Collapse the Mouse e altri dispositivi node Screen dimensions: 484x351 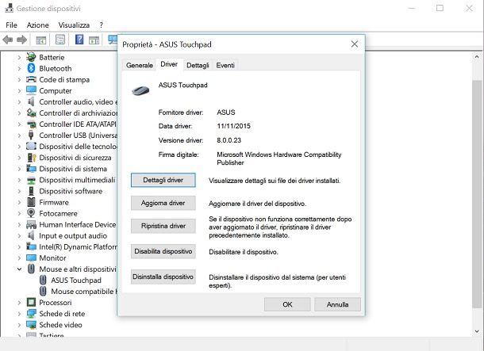click(x=19, y=269)
